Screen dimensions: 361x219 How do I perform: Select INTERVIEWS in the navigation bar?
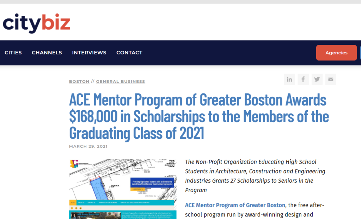[89, 53]
